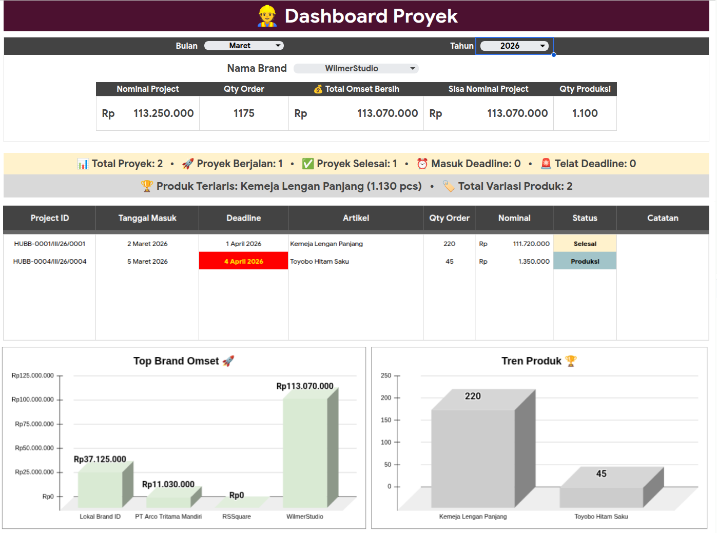The image size is (717, 535).
Task: Click the Status column header
Action: coord(585,218)
